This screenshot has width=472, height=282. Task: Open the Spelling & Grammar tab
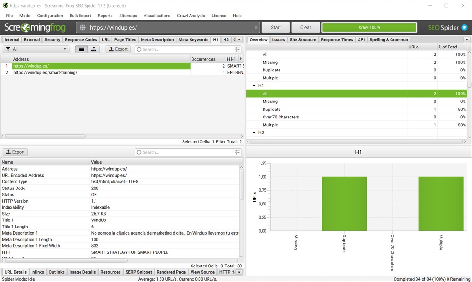coord(389,39)
